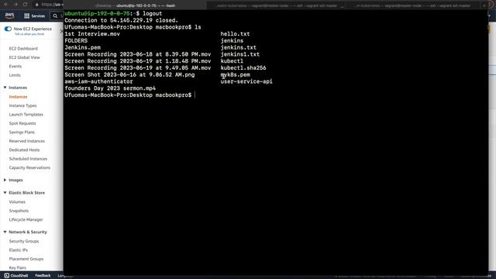
Task: Open Elastic IPs link
Action: click(19, 250)
